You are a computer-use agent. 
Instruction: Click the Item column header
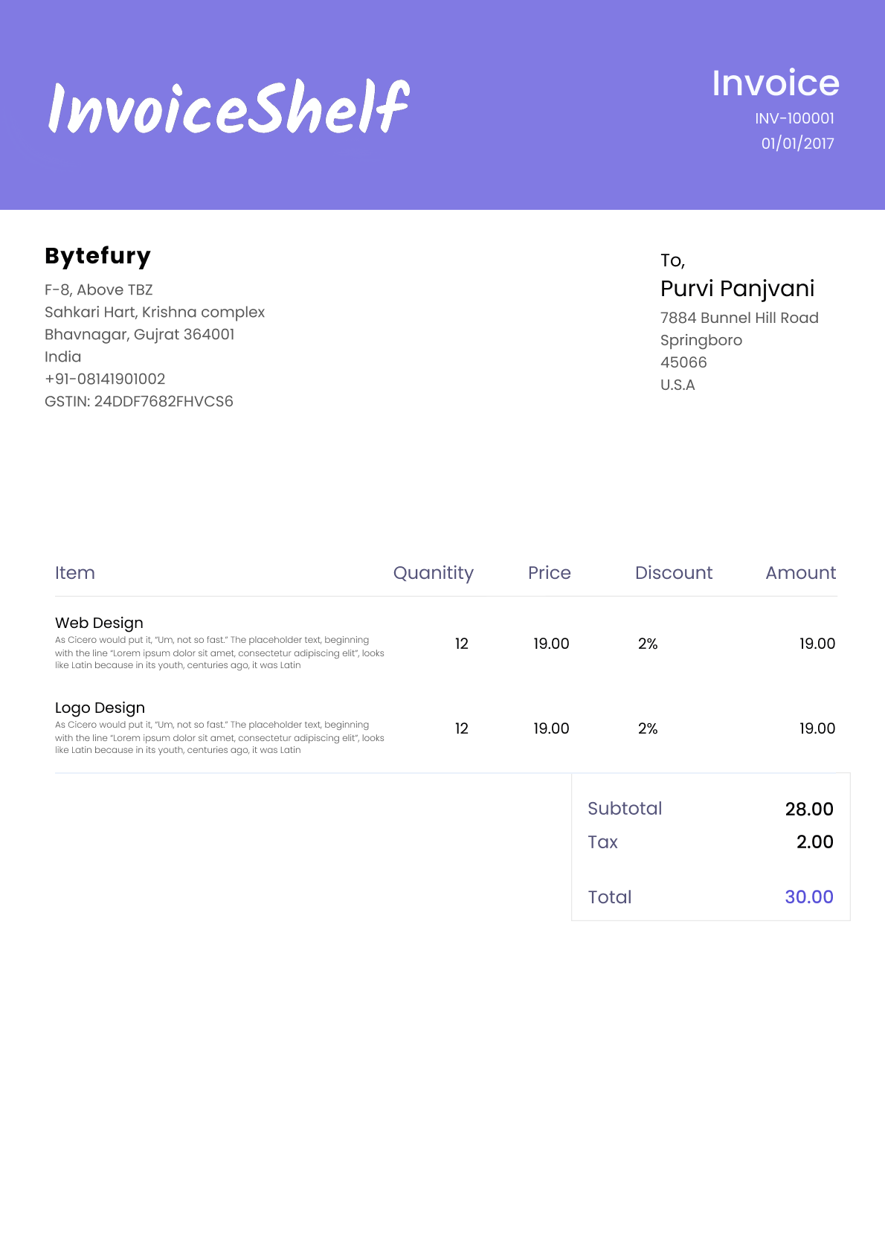point(75,573)
